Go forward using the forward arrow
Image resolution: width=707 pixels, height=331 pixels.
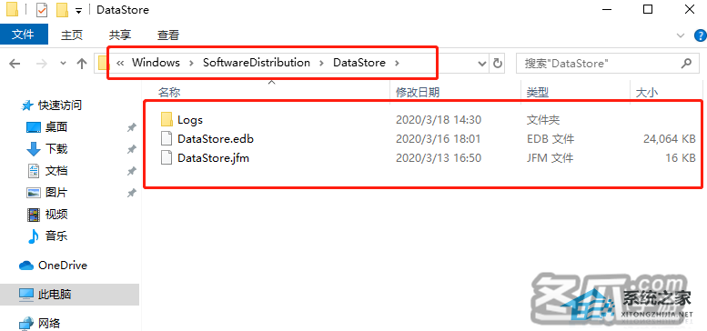tap(42, 64)
